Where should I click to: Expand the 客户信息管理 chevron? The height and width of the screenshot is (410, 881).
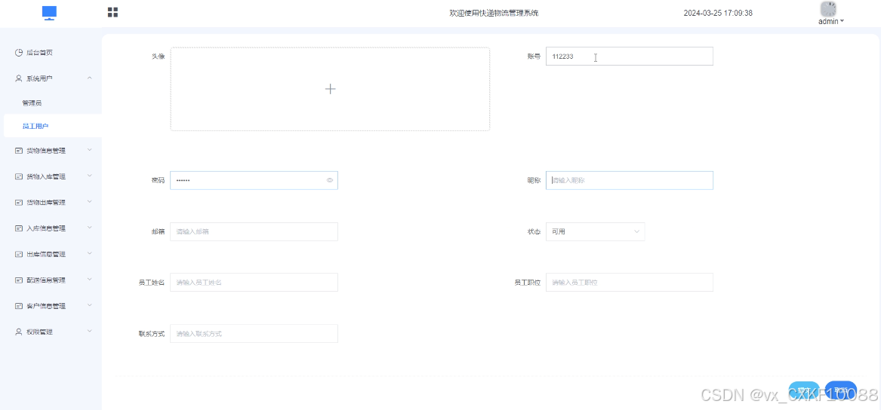click(x=90, y=305)
